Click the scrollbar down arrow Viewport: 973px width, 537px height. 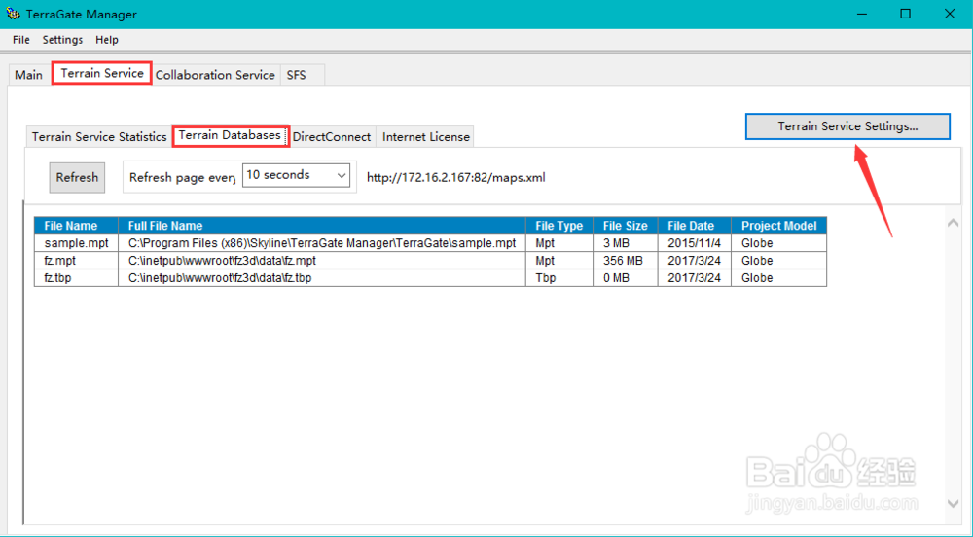954,504
